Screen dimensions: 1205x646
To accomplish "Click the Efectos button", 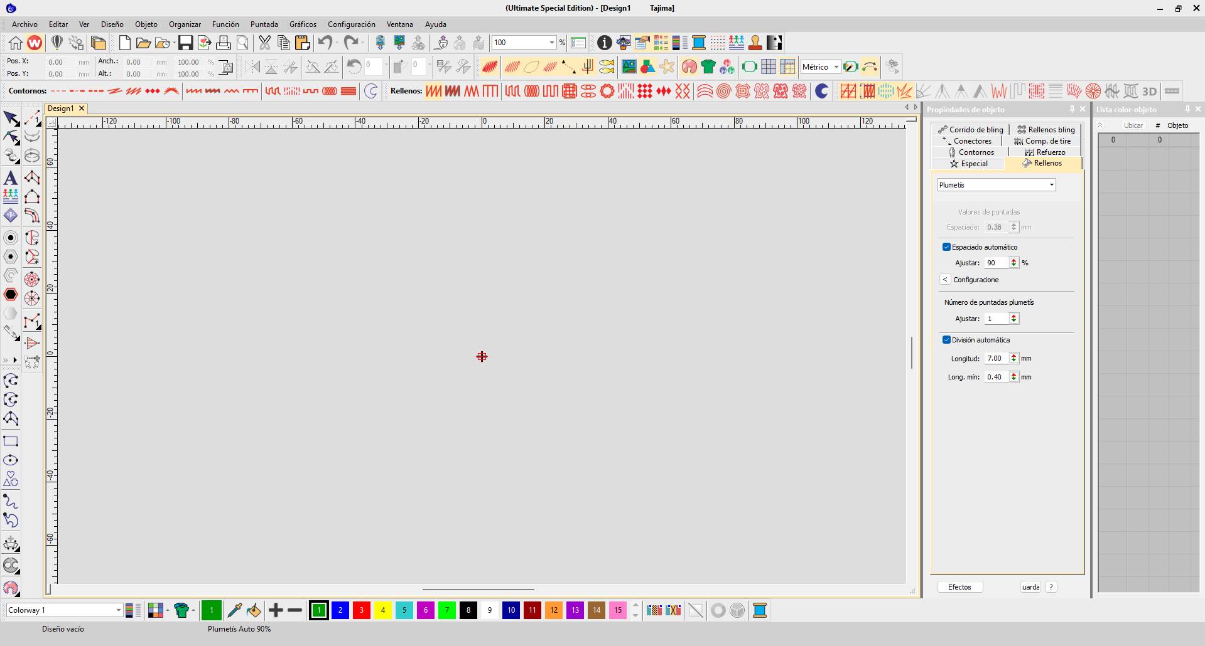I will tap(959, 587).
